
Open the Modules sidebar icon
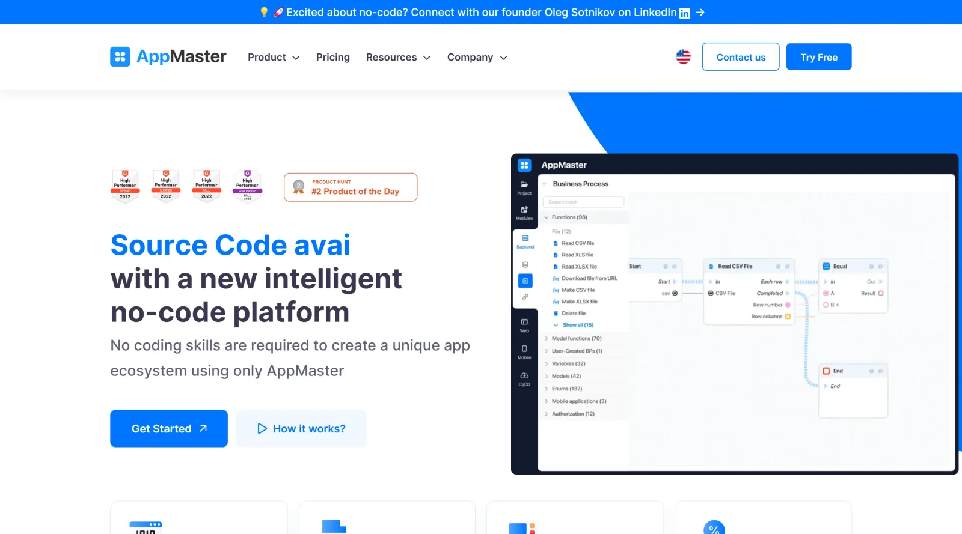(524, 213)
